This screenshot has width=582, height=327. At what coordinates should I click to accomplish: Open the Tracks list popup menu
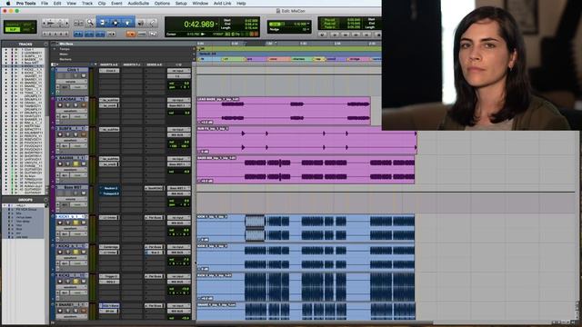pos(45,45)
